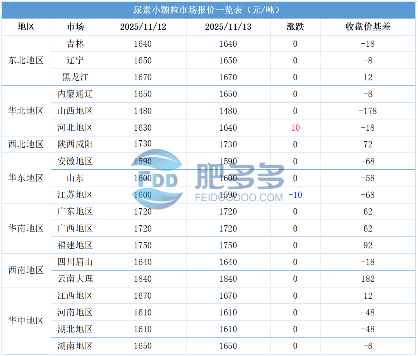Viewport: 418px width, 356px height.
Task: Click the red value 10 for 河北地区
Action: [295, 128]
